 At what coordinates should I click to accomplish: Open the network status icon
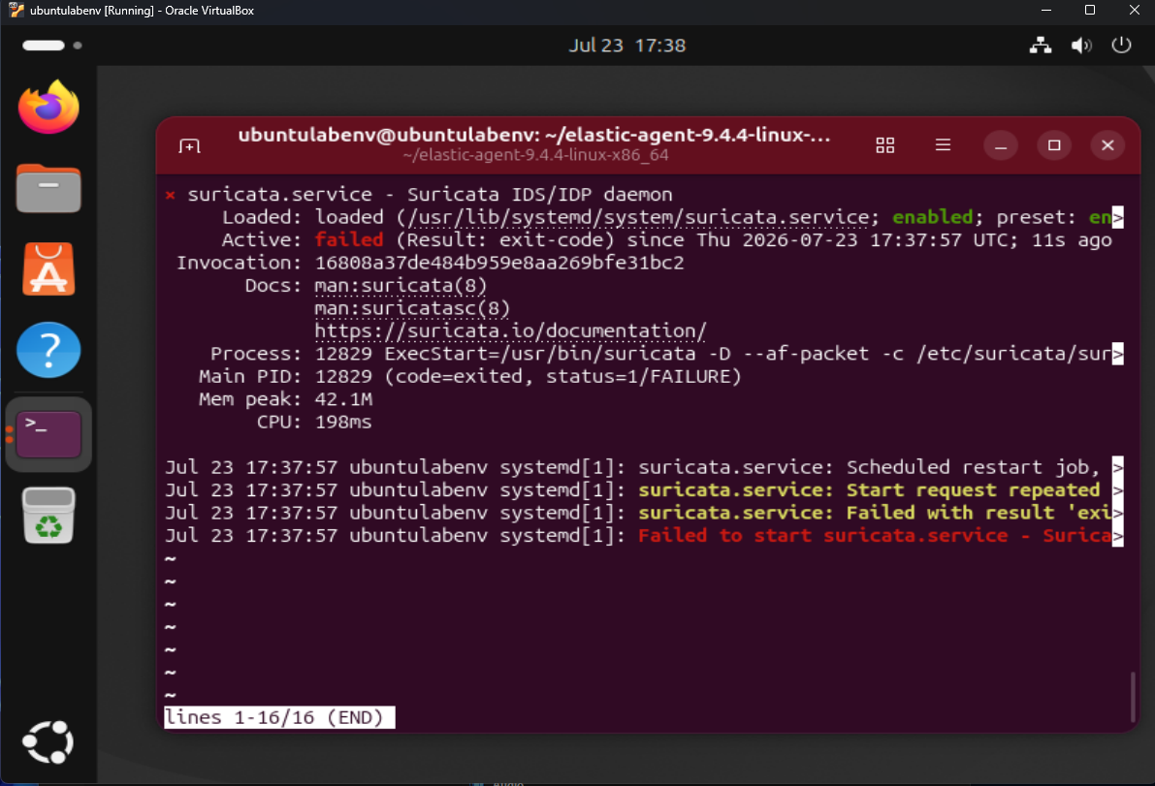pyautogui.click(x=1041, y=46)
